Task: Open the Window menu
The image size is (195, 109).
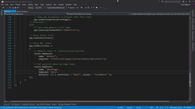Action: (x=69, y=5)
